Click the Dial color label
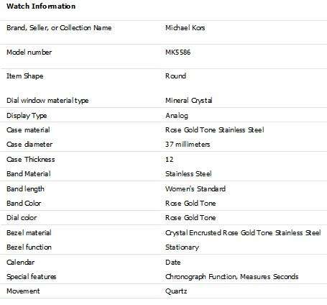 [x=22, y=218]
